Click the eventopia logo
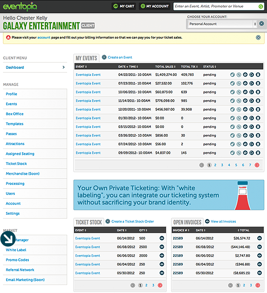The image size is (267, 293). (20, 6)
